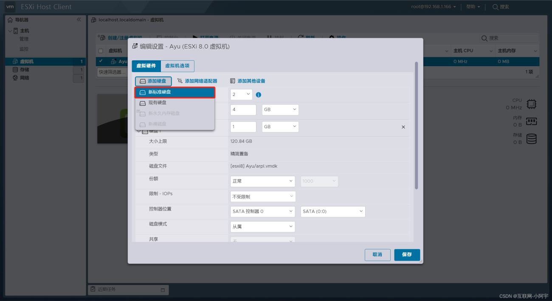Click the 存储 database icon in the navigator
The image size is (552, 301).
point(16,70)
